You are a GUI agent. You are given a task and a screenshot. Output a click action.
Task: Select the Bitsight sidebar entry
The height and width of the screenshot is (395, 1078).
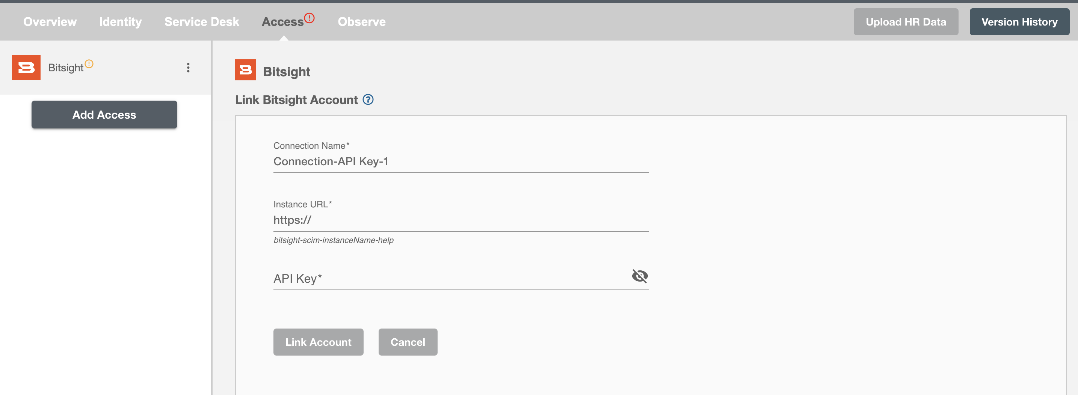click(106, 67)
